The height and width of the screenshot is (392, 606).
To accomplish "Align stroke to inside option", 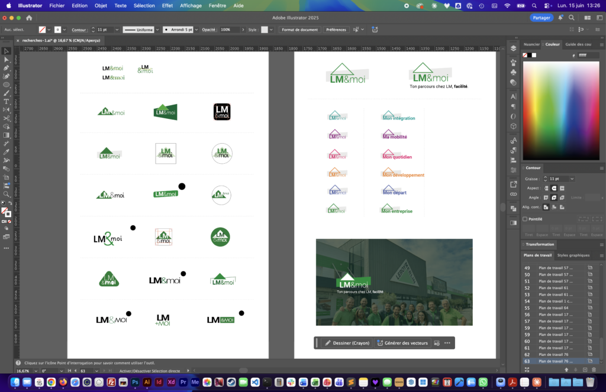I will pyautogui.click(x=554, y=207).
